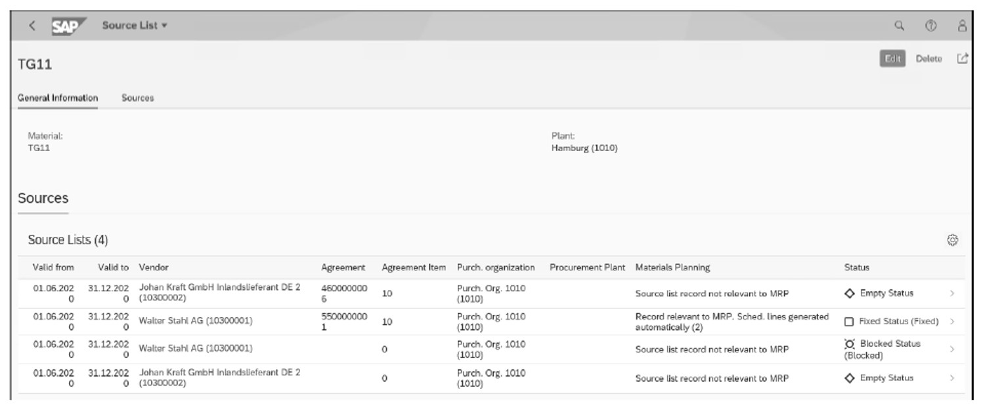Open the share action icon next to Delete

tap(962, 58)
